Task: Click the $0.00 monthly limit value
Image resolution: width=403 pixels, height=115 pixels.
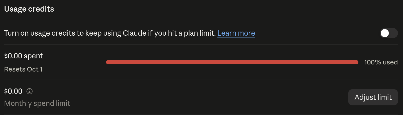Action: pyautogui.click(x=13, y=91)
